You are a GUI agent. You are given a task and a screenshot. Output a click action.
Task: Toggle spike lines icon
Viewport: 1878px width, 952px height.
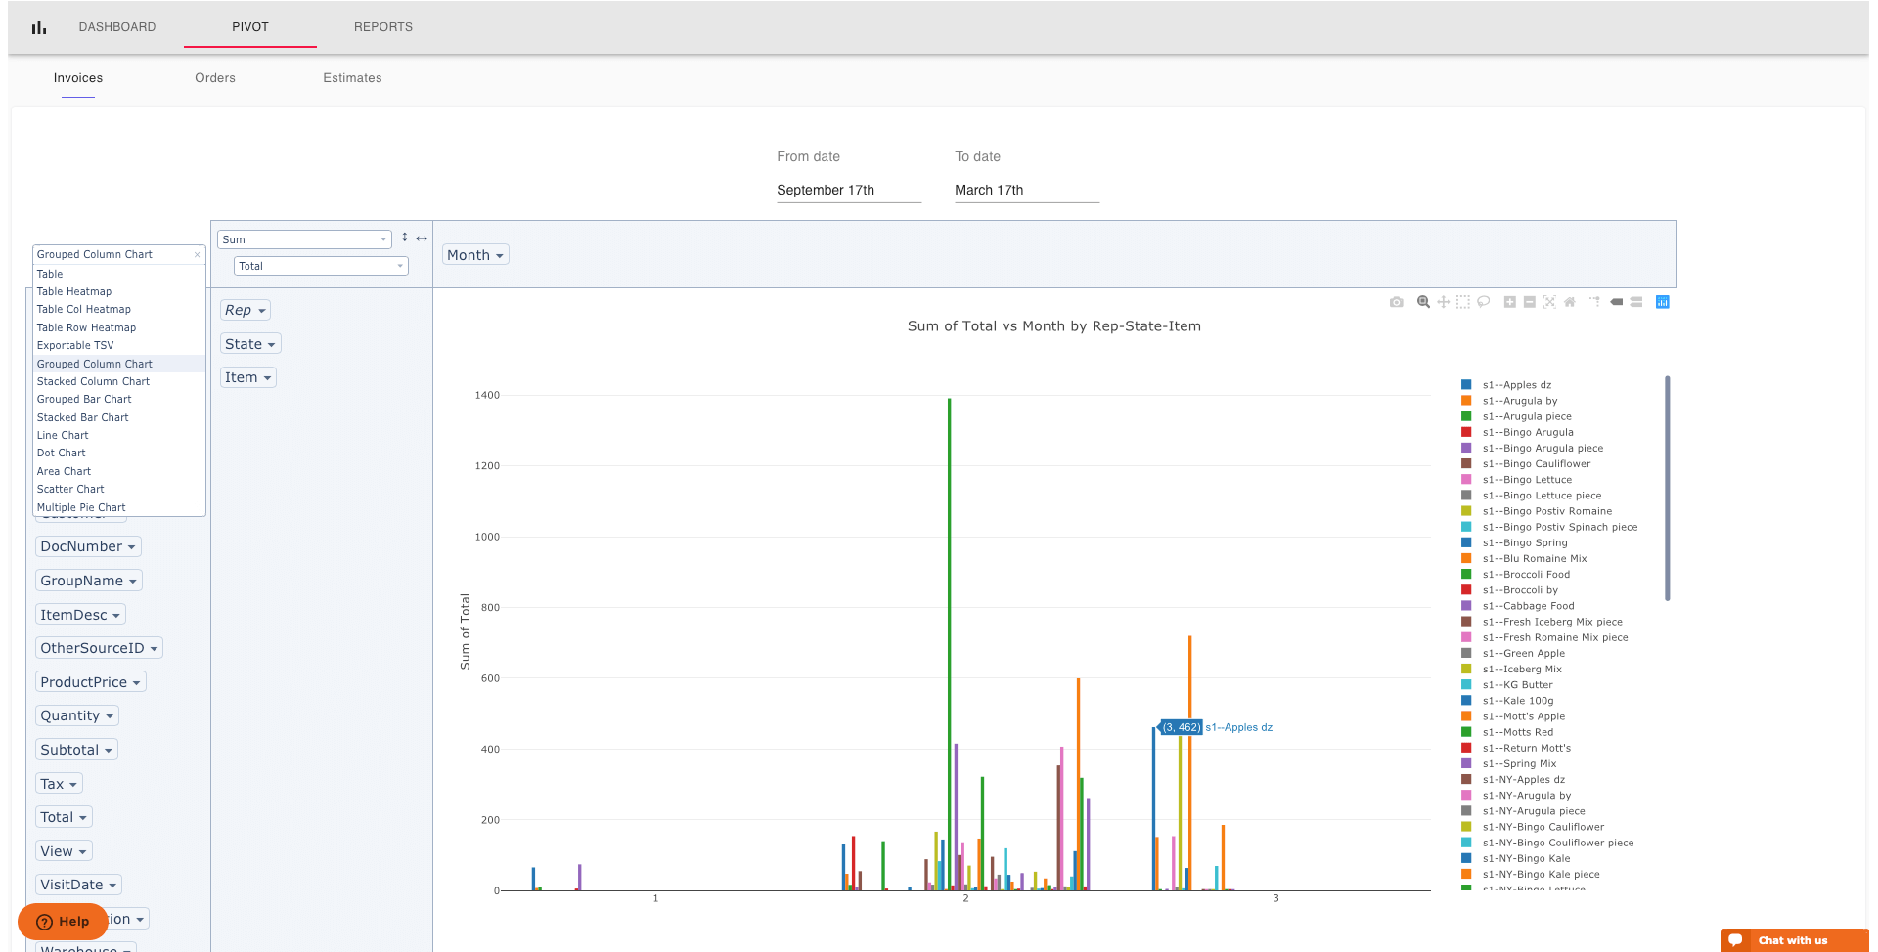pos(1595,302)
